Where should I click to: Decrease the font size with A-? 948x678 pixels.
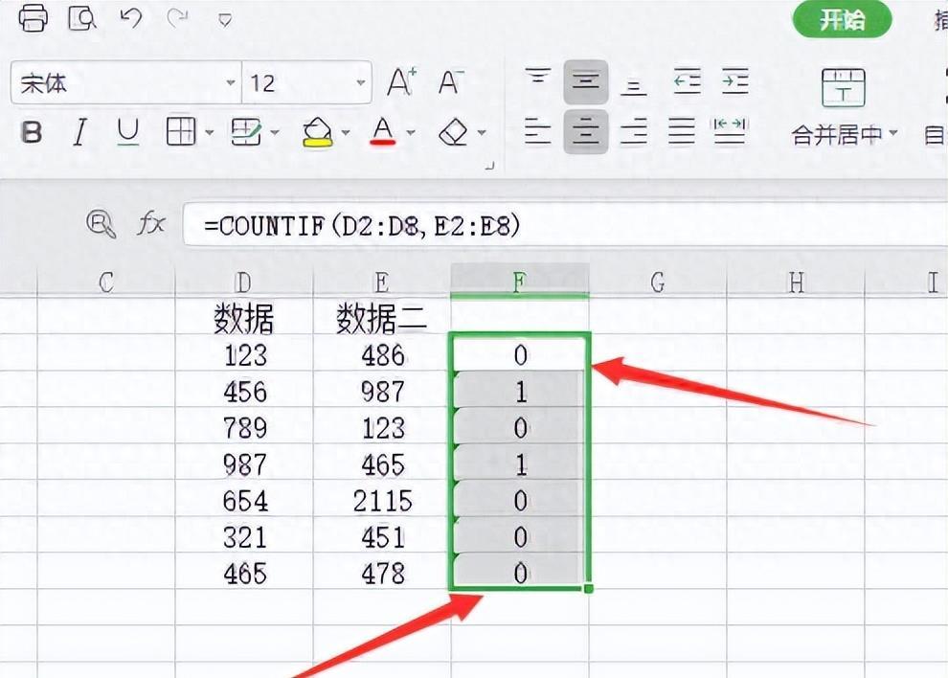pyautogui.click(x=448, y=82)
